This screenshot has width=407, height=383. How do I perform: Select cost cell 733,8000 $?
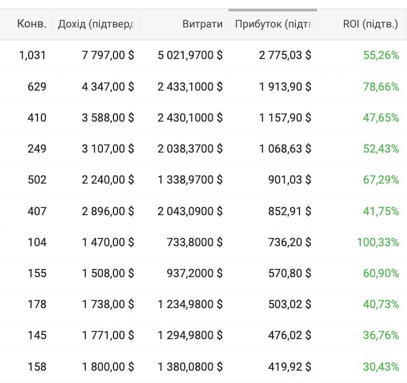195,242
